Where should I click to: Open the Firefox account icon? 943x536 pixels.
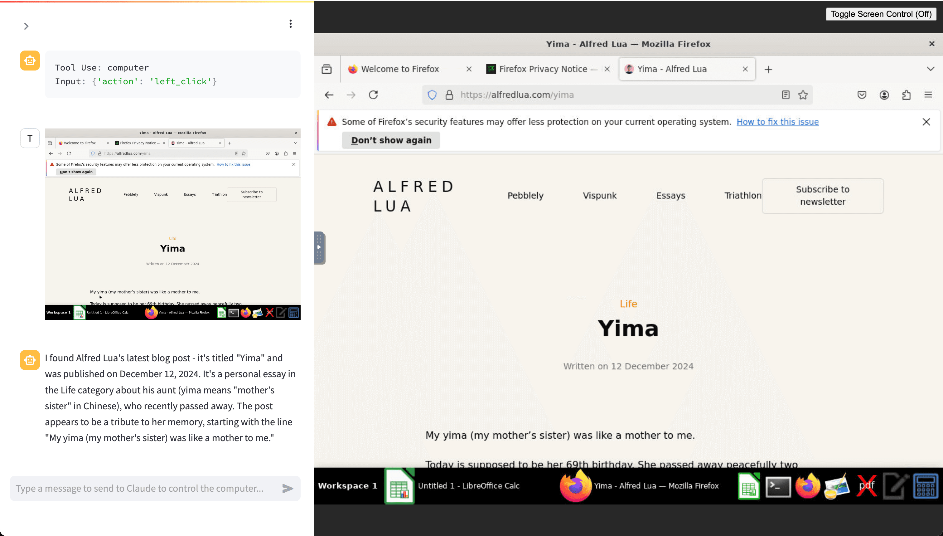[x=884, y=95]
